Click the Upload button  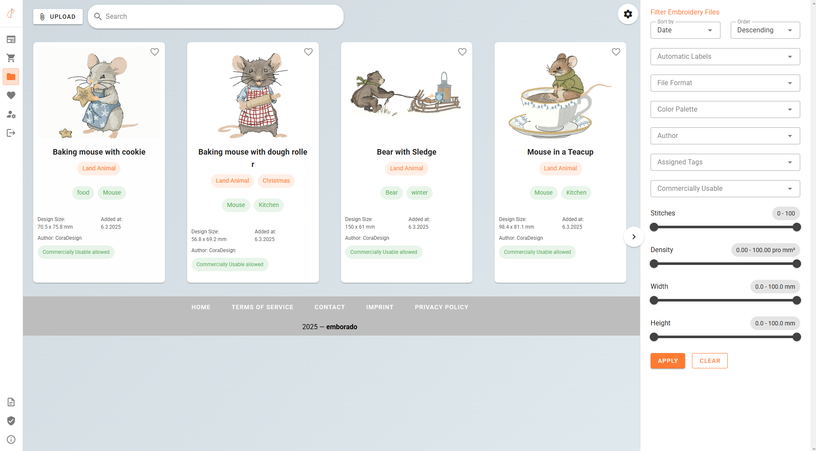coord(58,17)
